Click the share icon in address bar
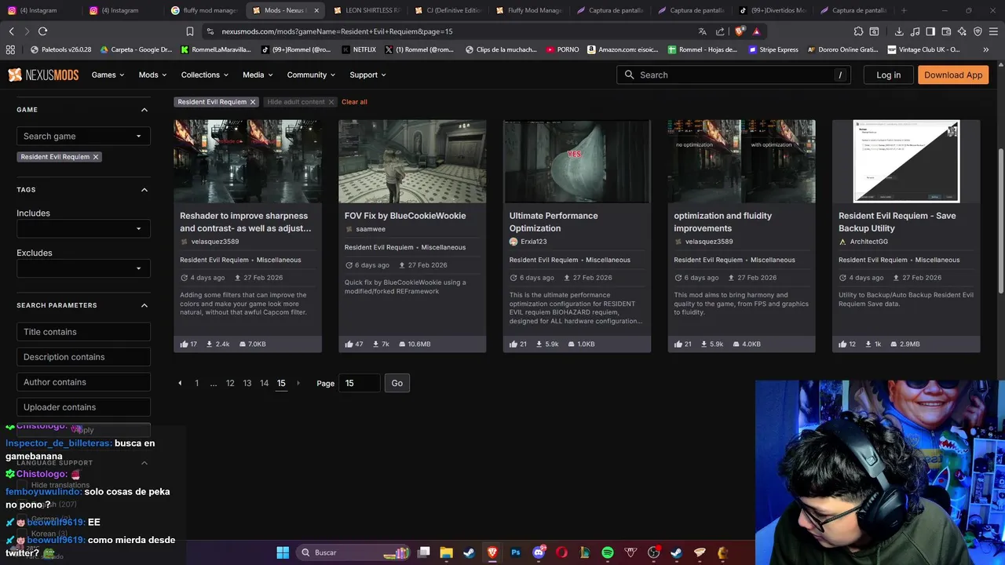The width and height of the screenshot is (1005, 565). pyautogui.click(x=720, y=31)
